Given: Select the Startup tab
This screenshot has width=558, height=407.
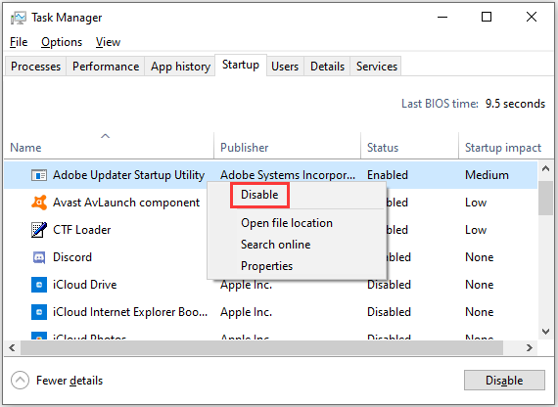Looking at the screenshot, I should 241,65.
